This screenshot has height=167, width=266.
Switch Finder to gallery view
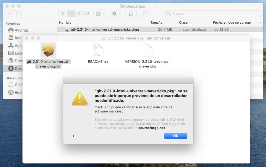[x=87, y=13]
